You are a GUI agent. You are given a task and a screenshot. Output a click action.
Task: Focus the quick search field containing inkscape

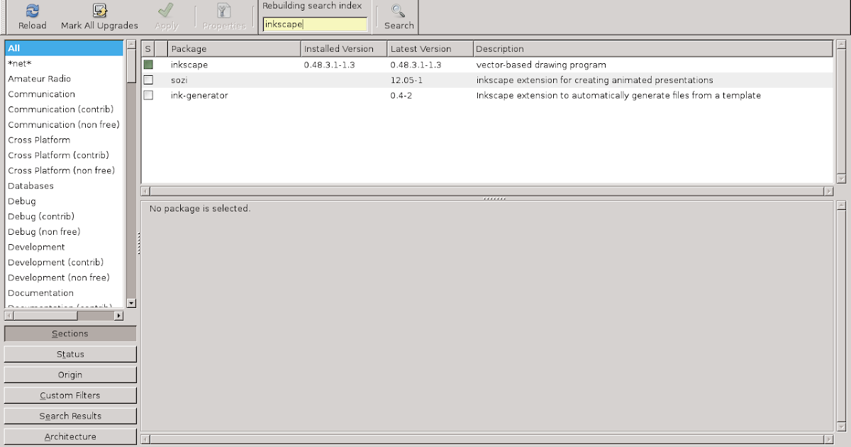[315, 24]
